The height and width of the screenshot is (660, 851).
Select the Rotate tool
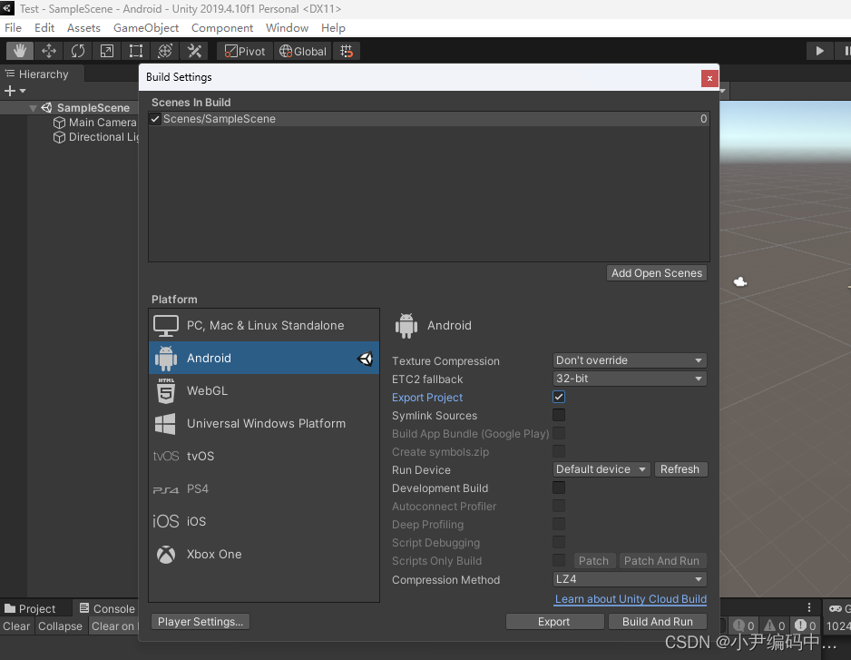point(78,51)
